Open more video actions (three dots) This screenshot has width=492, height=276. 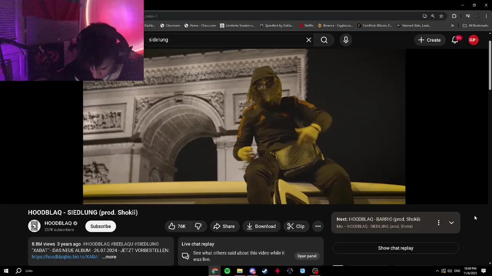(x=318, y=227)
